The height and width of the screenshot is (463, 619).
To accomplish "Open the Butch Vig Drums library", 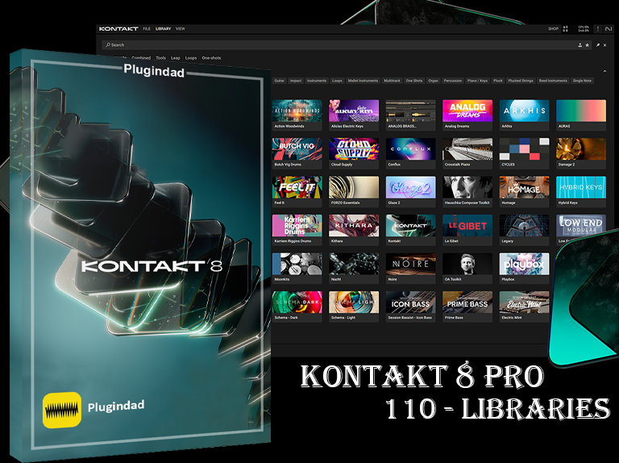I will 297,153.
